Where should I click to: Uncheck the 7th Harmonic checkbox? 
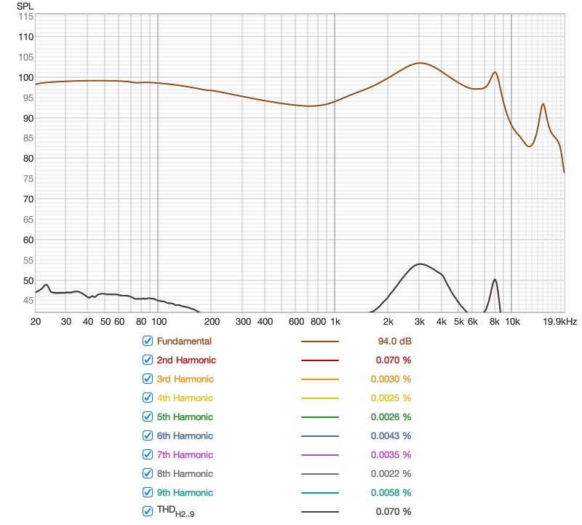pos(148,455)
